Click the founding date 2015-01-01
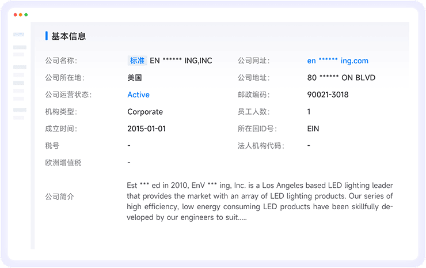This screenshot has width=426, height=268. (x=146, y=129)
